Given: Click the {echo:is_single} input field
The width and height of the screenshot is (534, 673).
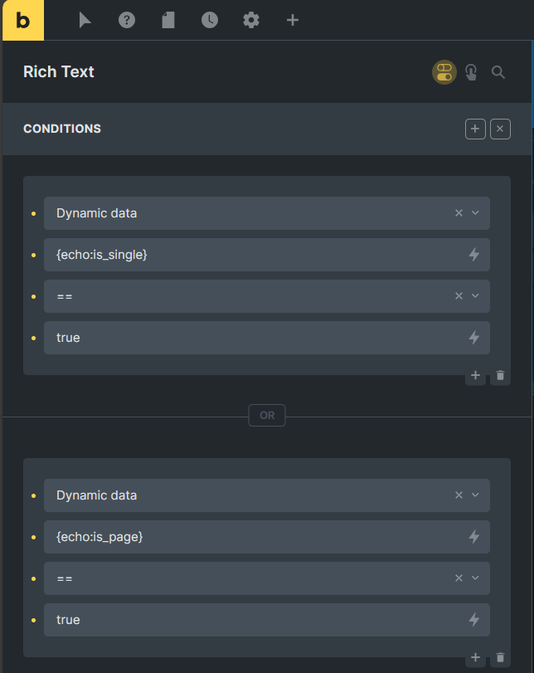Looking at the screenshot, I should coord(267,255).
